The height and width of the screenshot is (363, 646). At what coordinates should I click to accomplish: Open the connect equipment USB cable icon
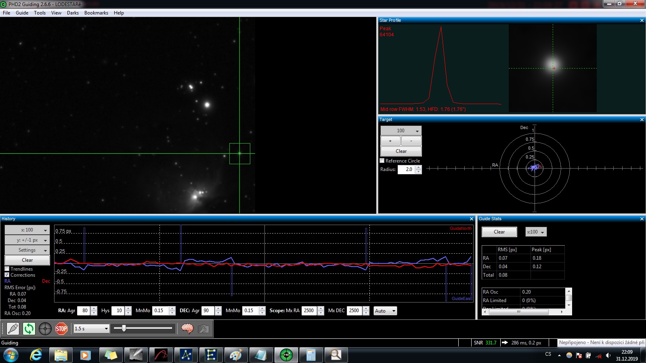click(x=13, y=329)
